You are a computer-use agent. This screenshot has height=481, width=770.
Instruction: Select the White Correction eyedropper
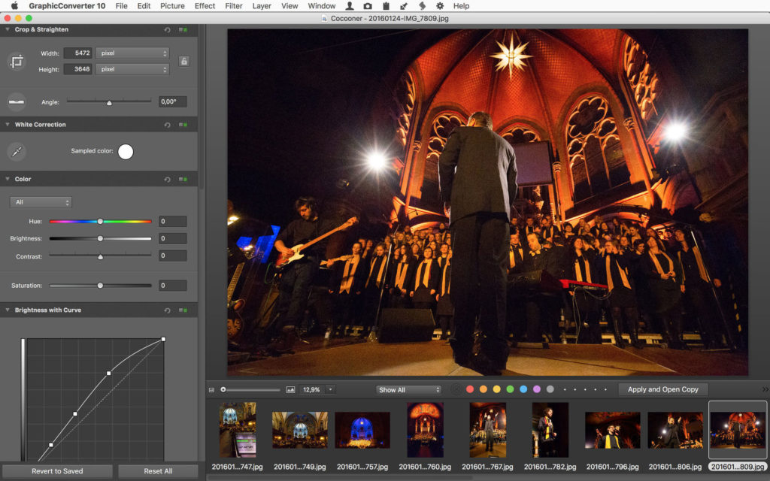click(15, 151)
